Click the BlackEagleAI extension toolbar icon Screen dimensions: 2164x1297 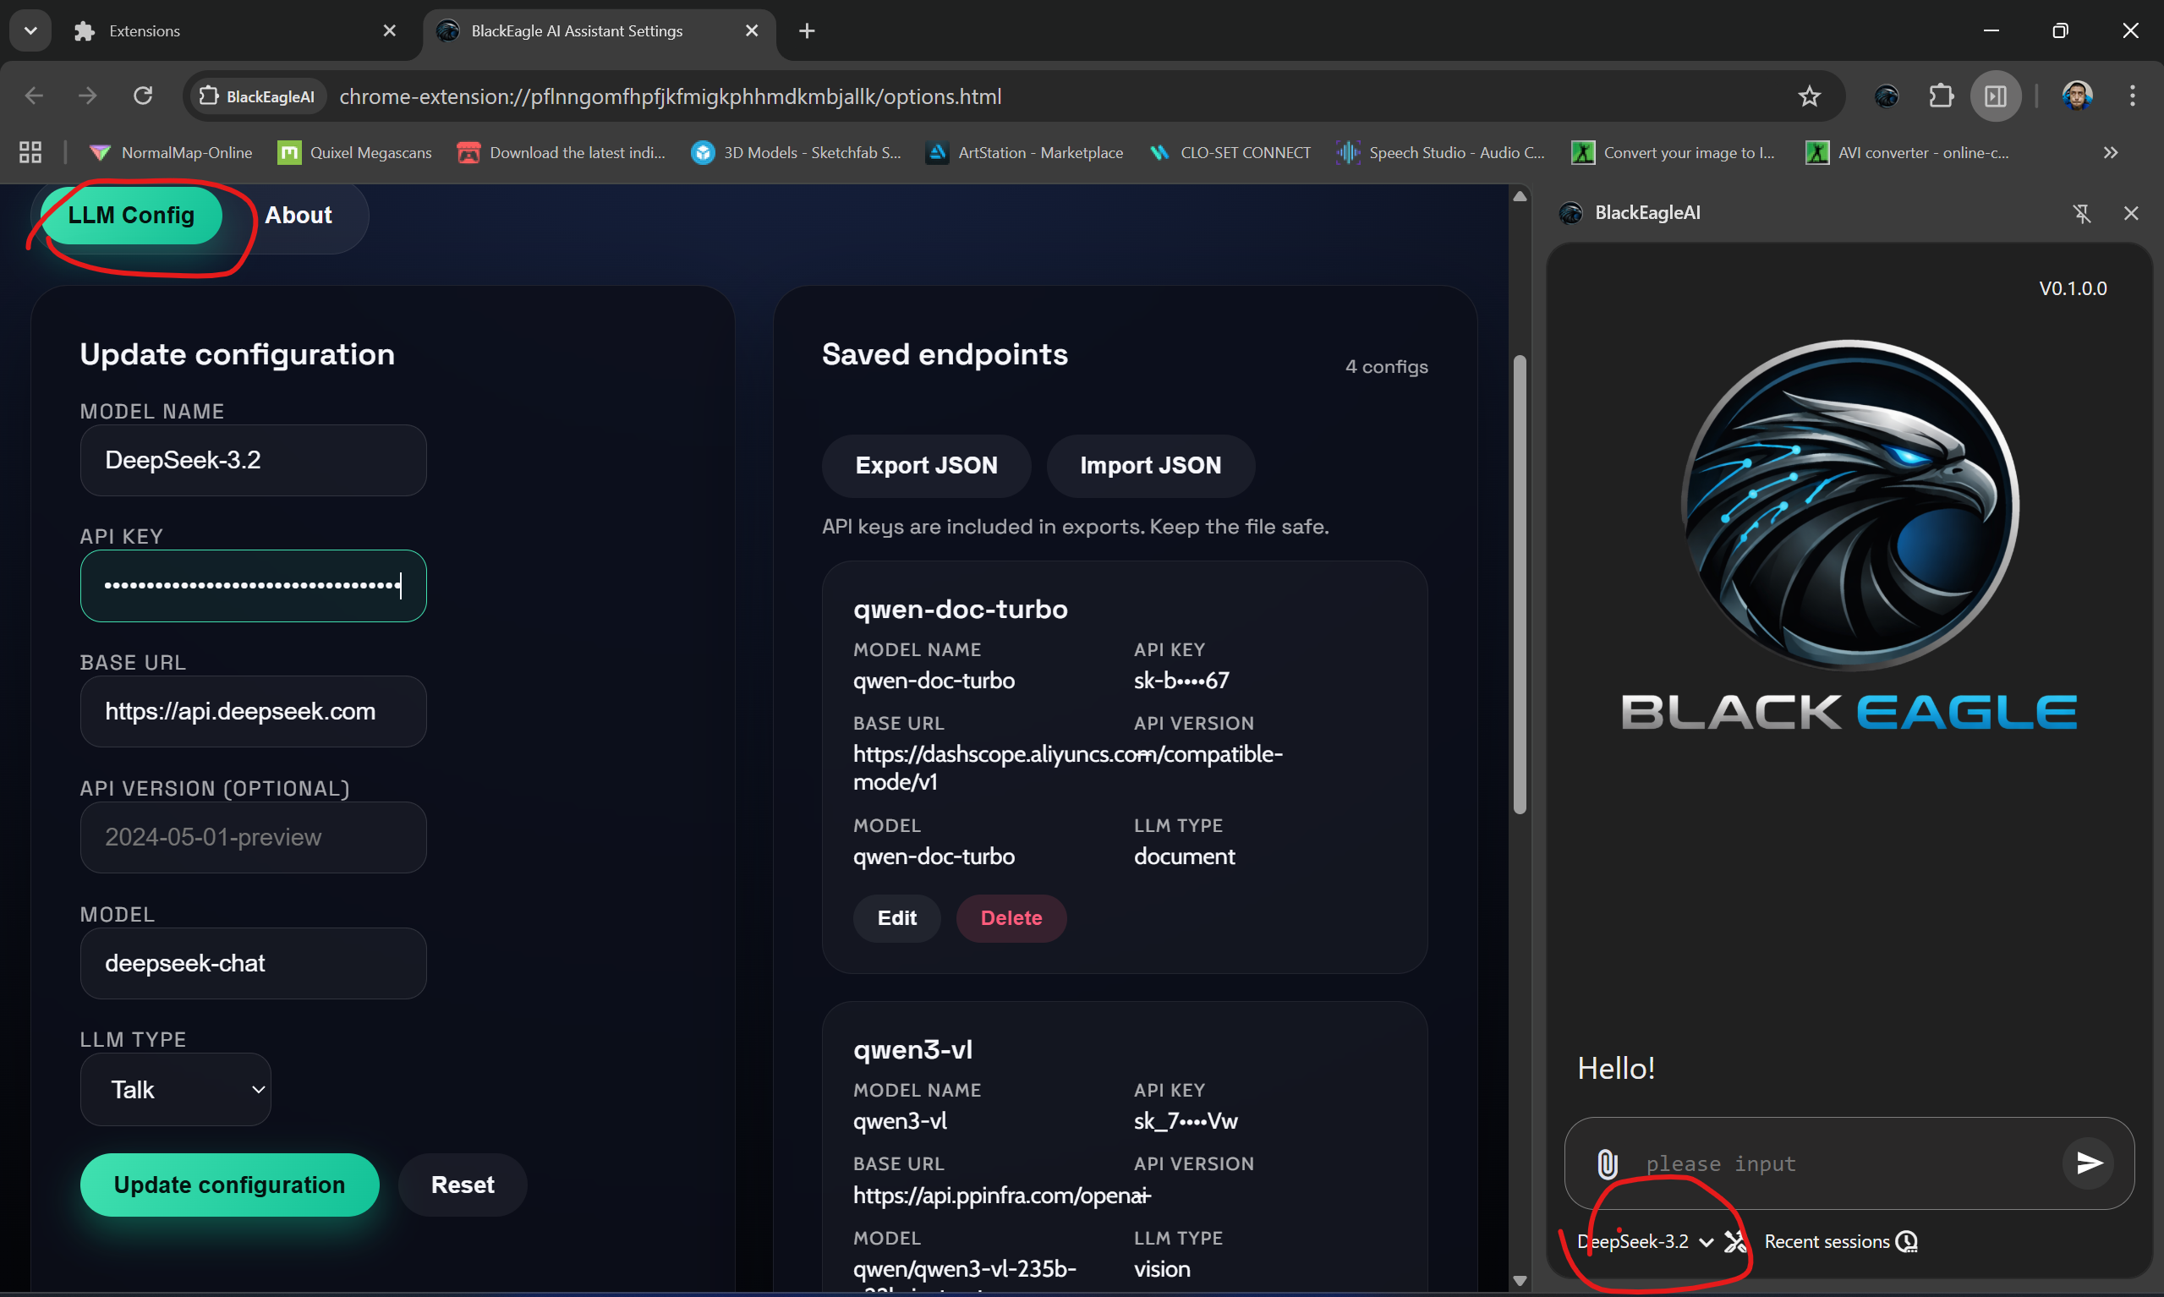[x=1886, y=96]
